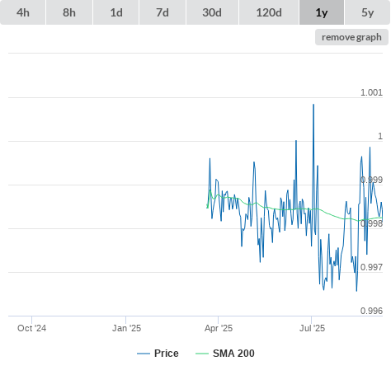391x375 pixels.
Task: Choose the 1d time range tab
Action: click(x=116, y=12)
